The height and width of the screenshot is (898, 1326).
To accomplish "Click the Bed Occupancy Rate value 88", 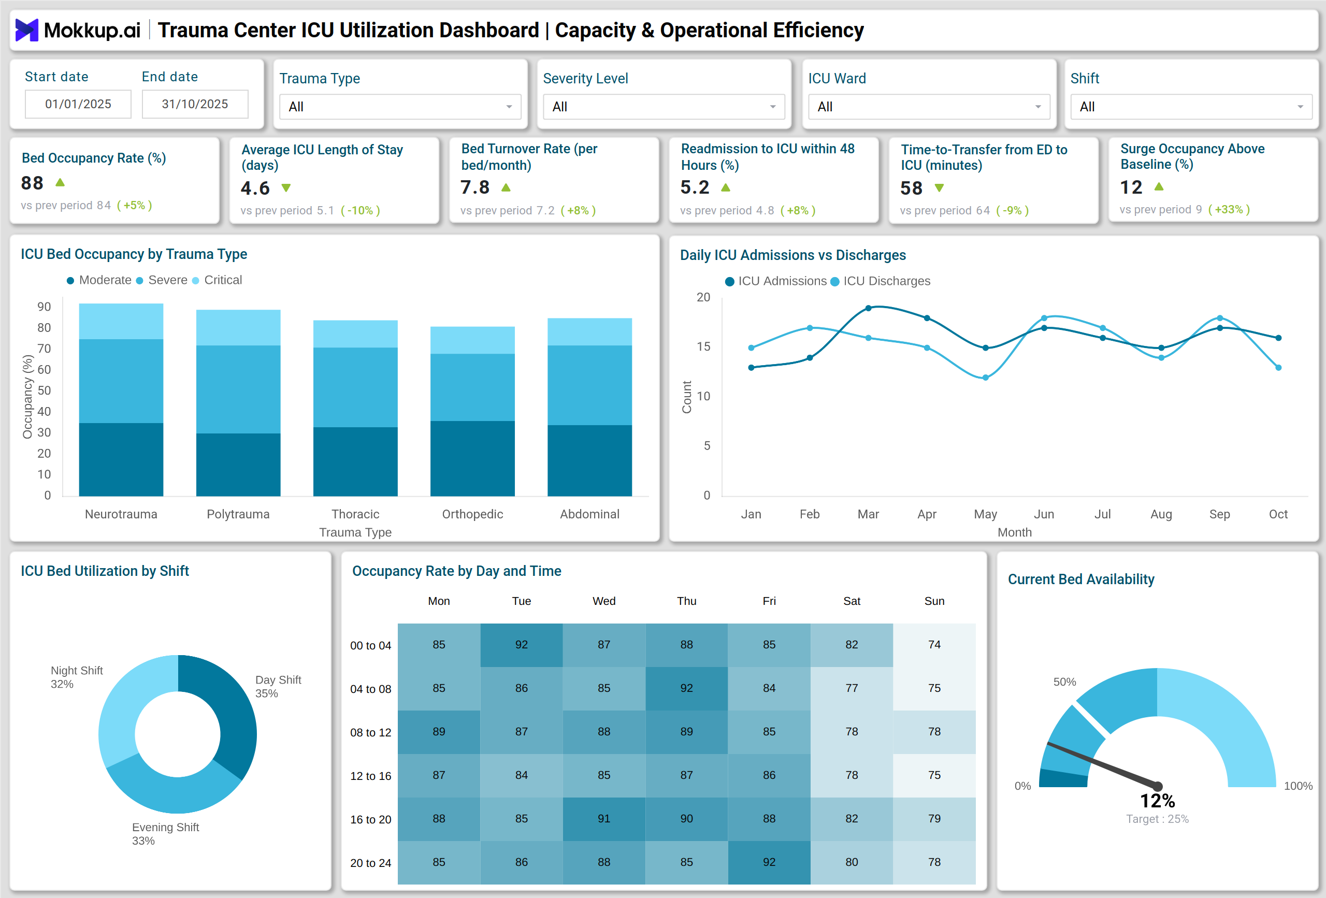I will (32, 183).
